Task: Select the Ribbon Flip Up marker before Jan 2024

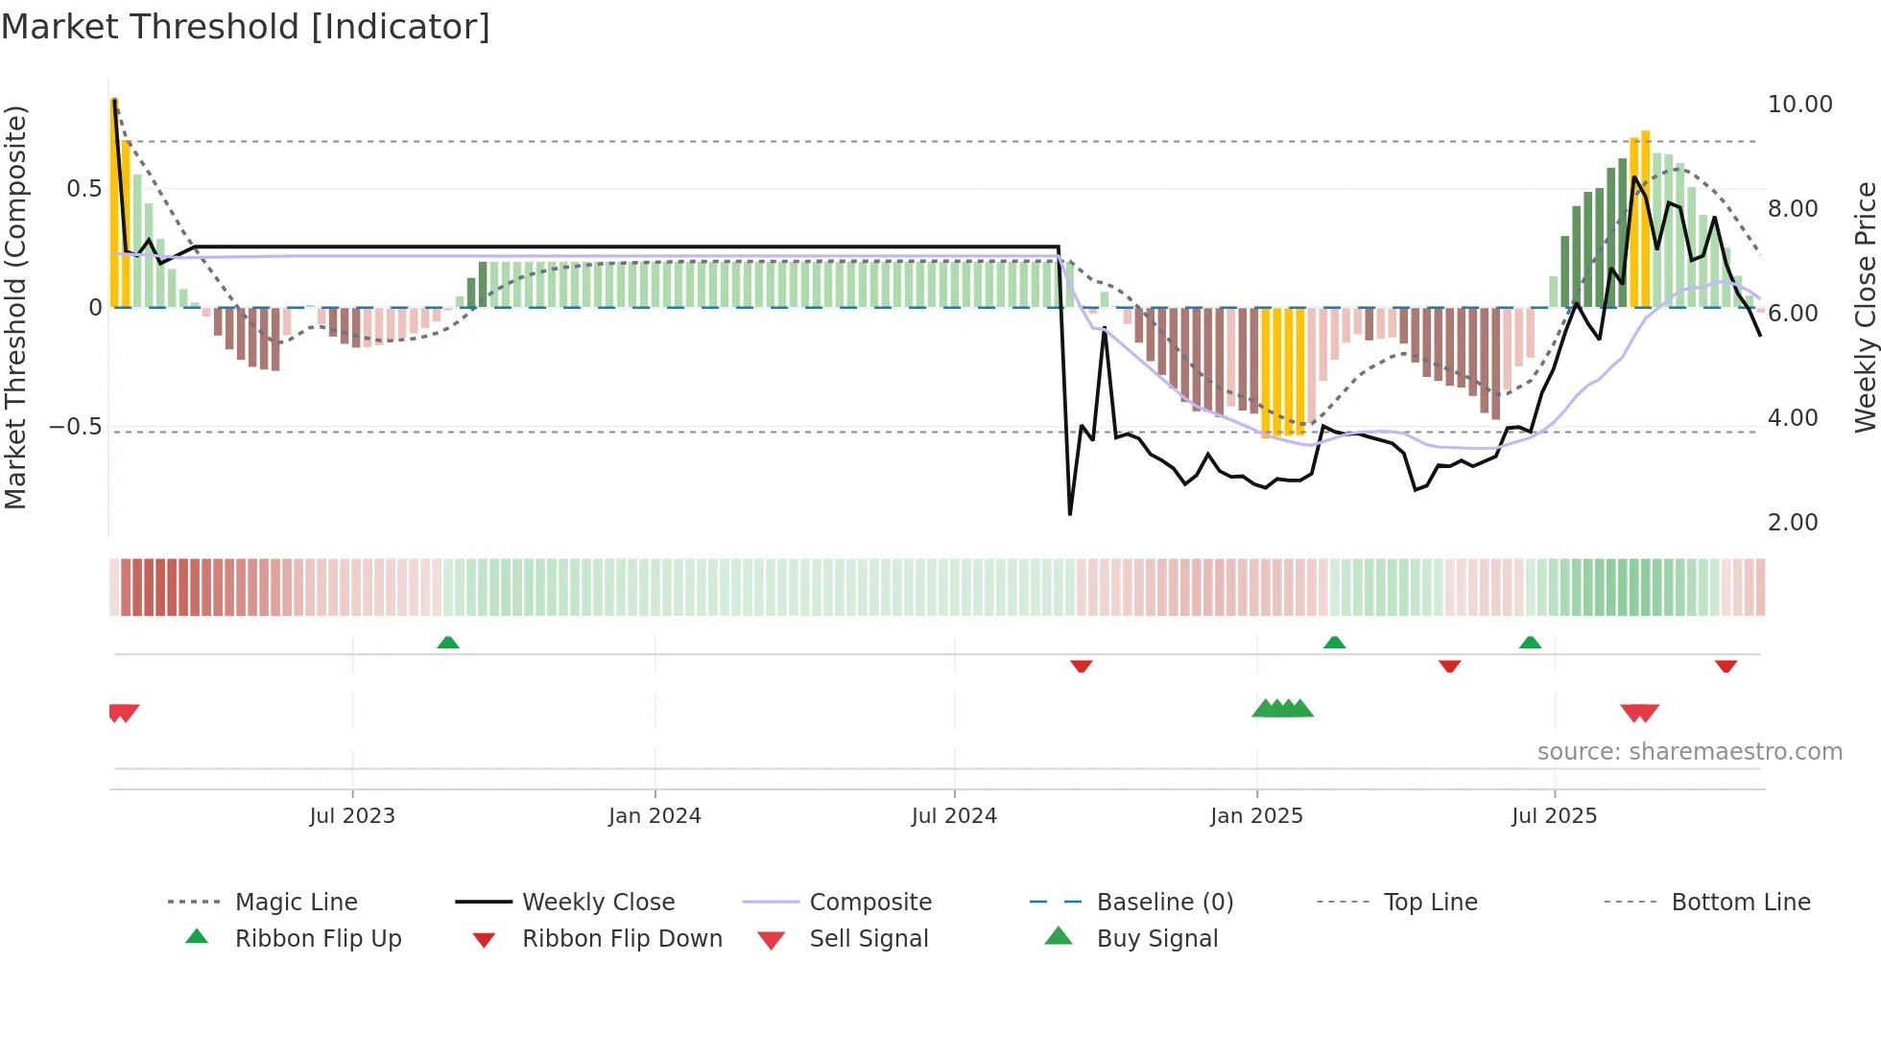Action: (448, 643)
